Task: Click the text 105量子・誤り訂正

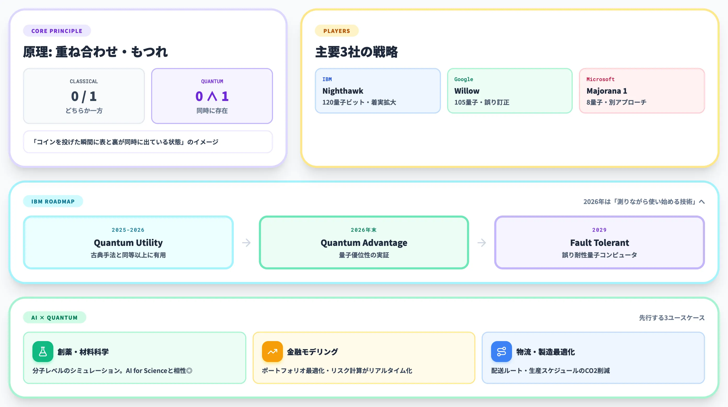Action: [x=482, y=102]
